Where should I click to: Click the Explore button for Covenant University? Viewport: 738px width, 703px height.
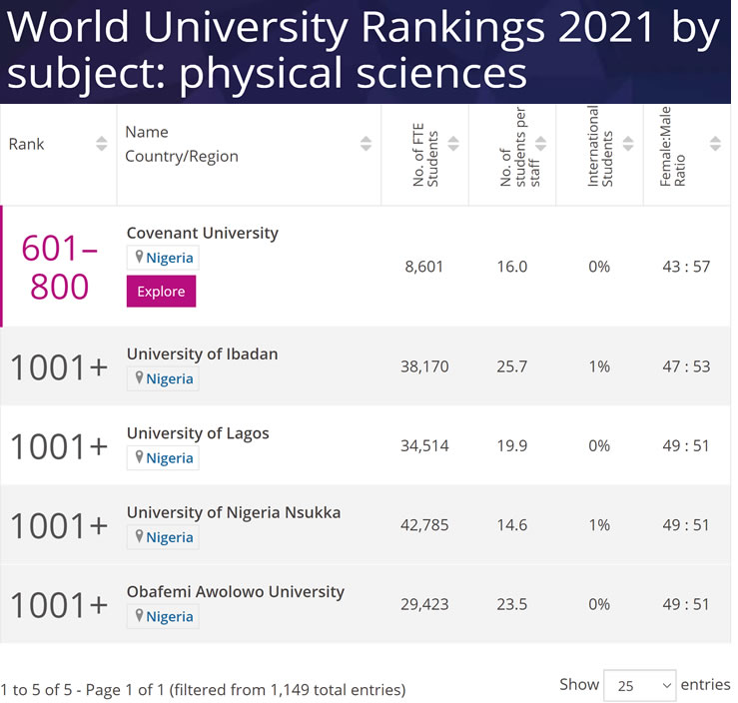tap(161, 292)
